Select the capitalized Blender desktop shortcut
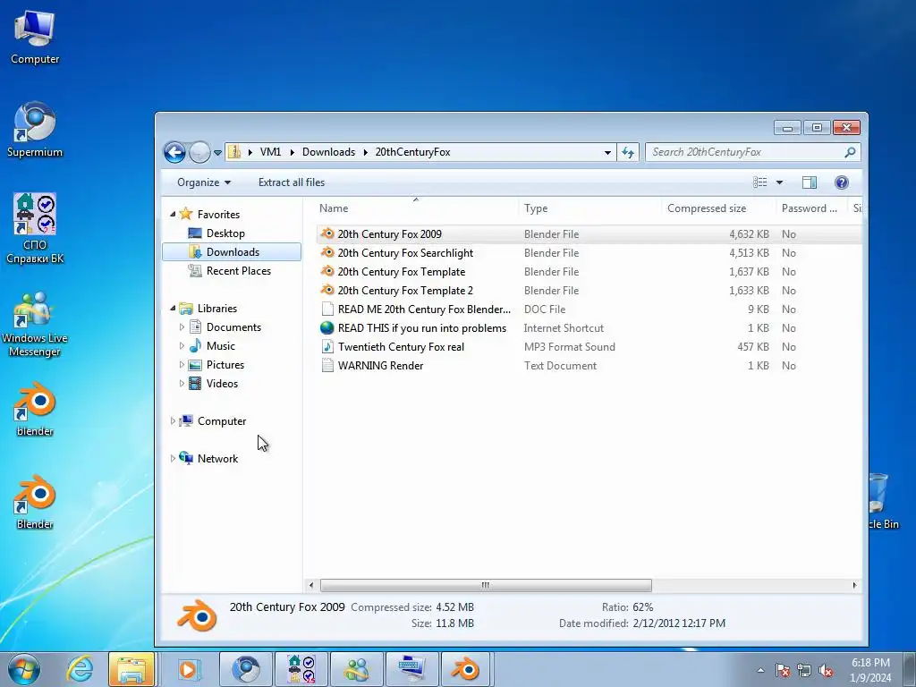The width and height of the screenshot is (916, 687). pyautogui.click(x=35, y=502)
